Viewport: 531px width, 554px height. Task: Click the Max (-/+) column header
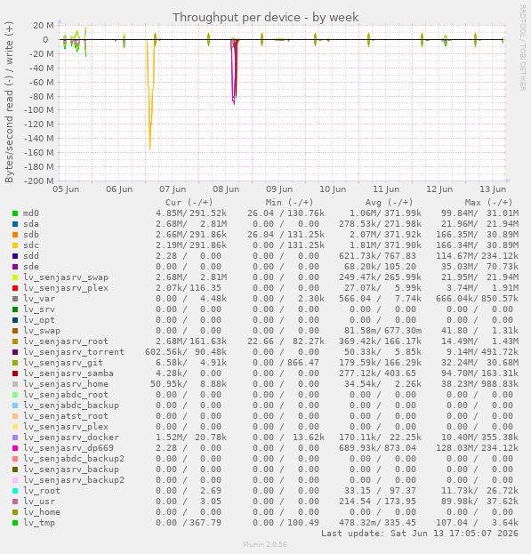coord(488,203)
